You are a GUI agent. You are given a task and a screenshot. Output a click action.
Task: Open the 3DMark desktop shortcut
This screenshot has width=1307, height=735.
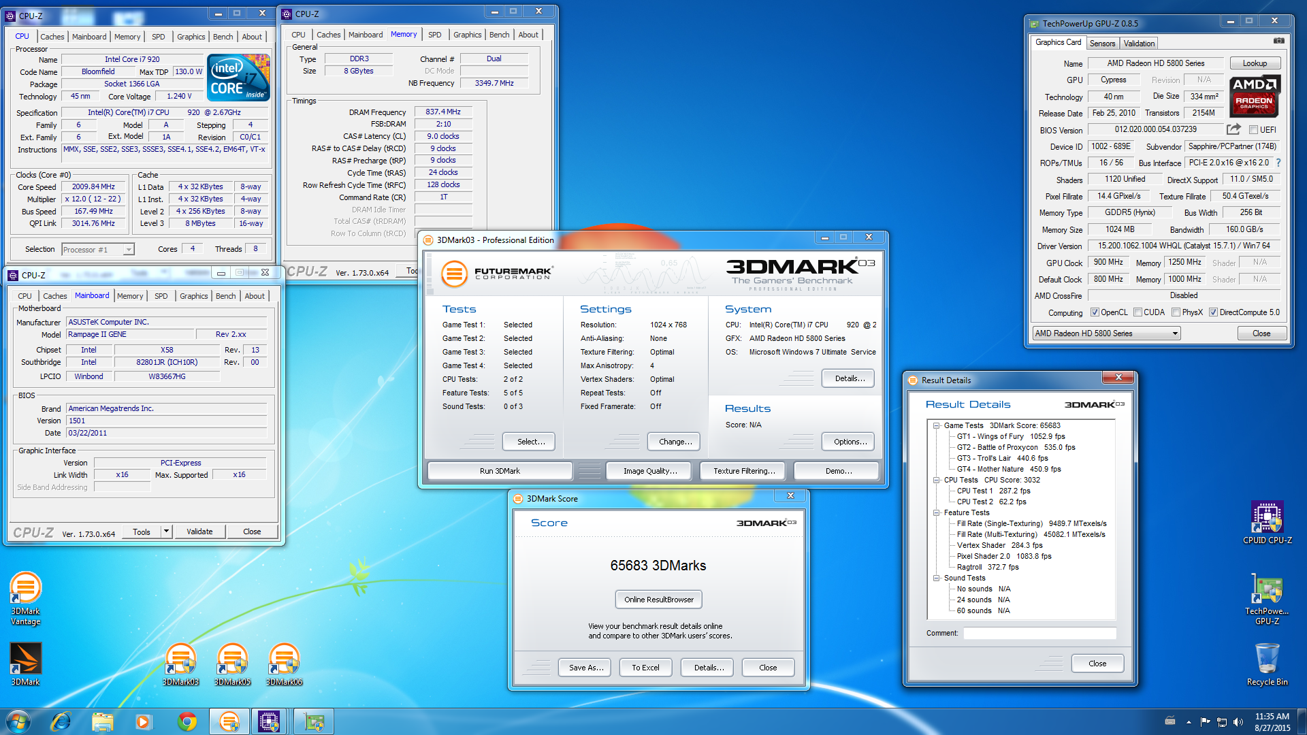point(26,664)
